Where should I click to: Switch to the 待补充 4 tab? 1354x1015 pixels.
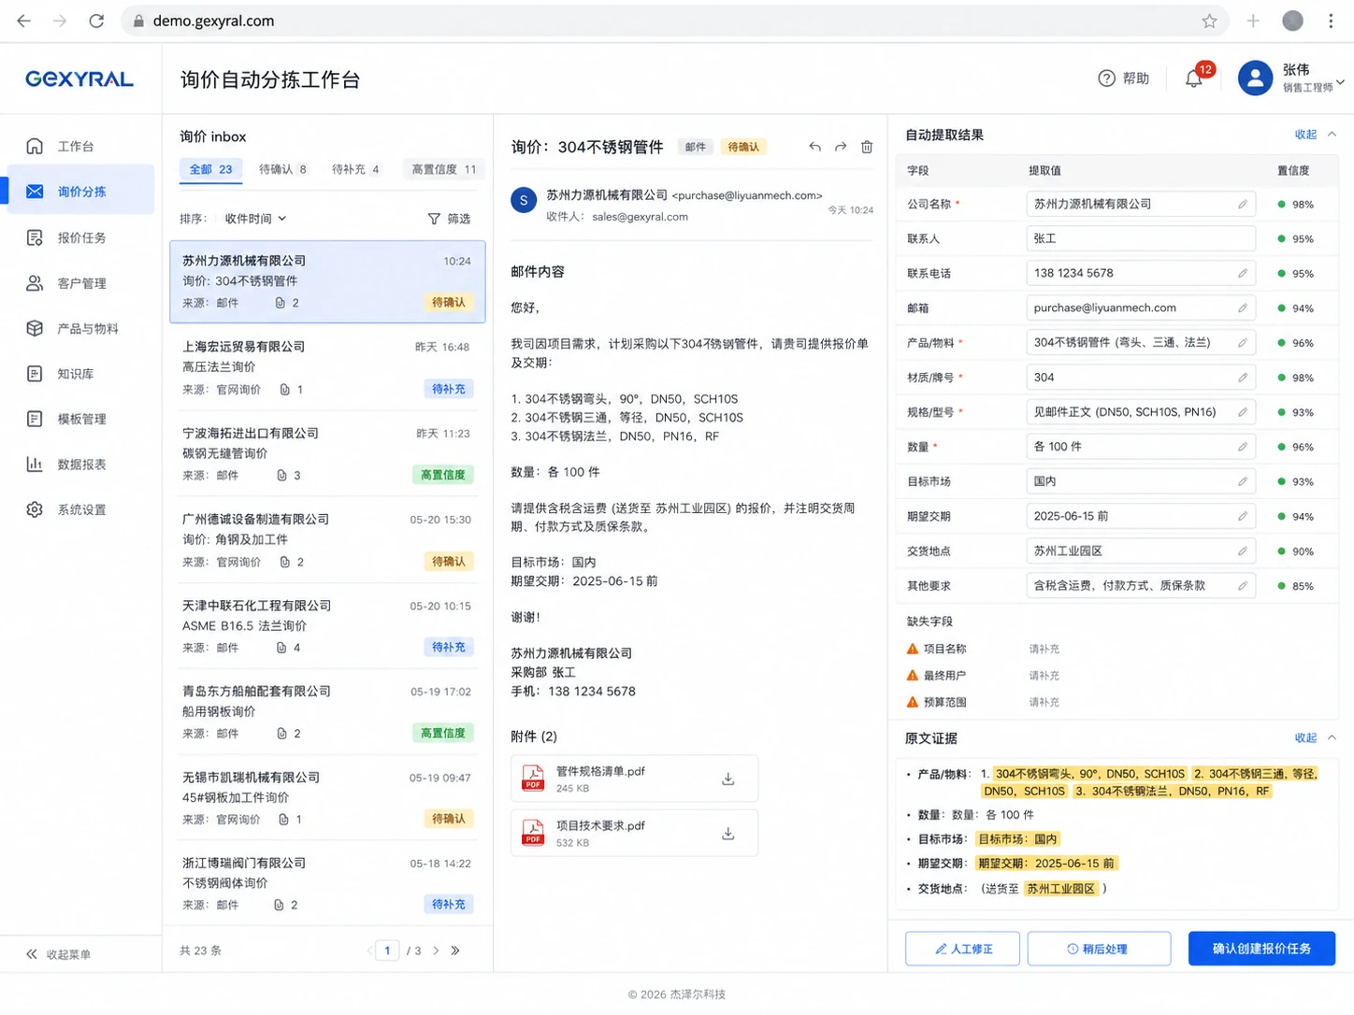355,169
